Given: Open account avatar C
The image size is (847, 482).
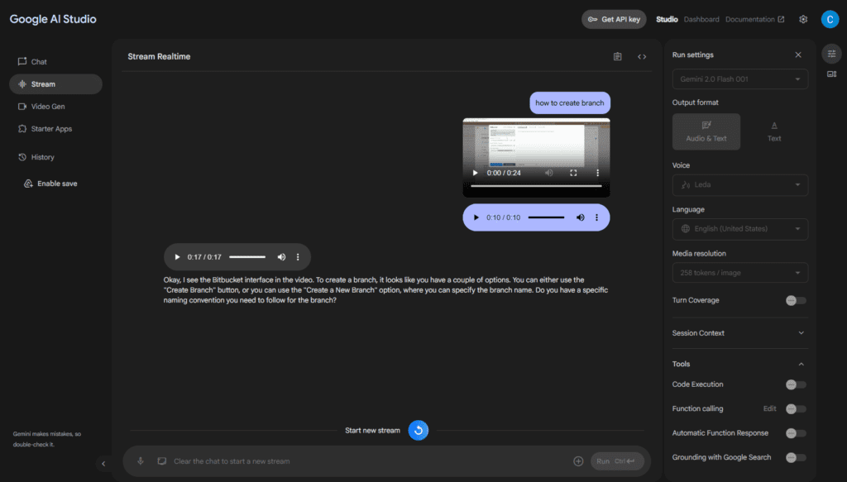Looking at the screenshot, I should click(830, 20).
